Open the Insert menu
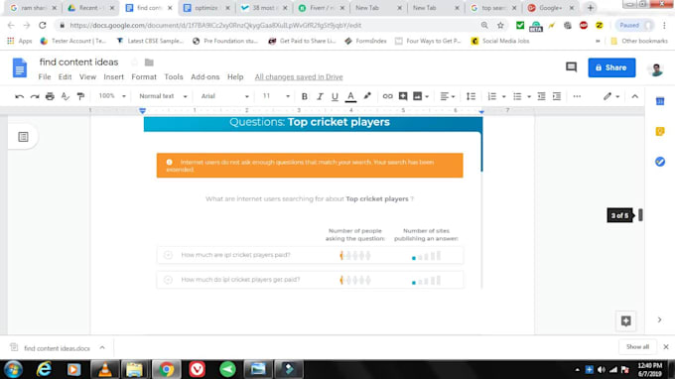 click(113, 77)
